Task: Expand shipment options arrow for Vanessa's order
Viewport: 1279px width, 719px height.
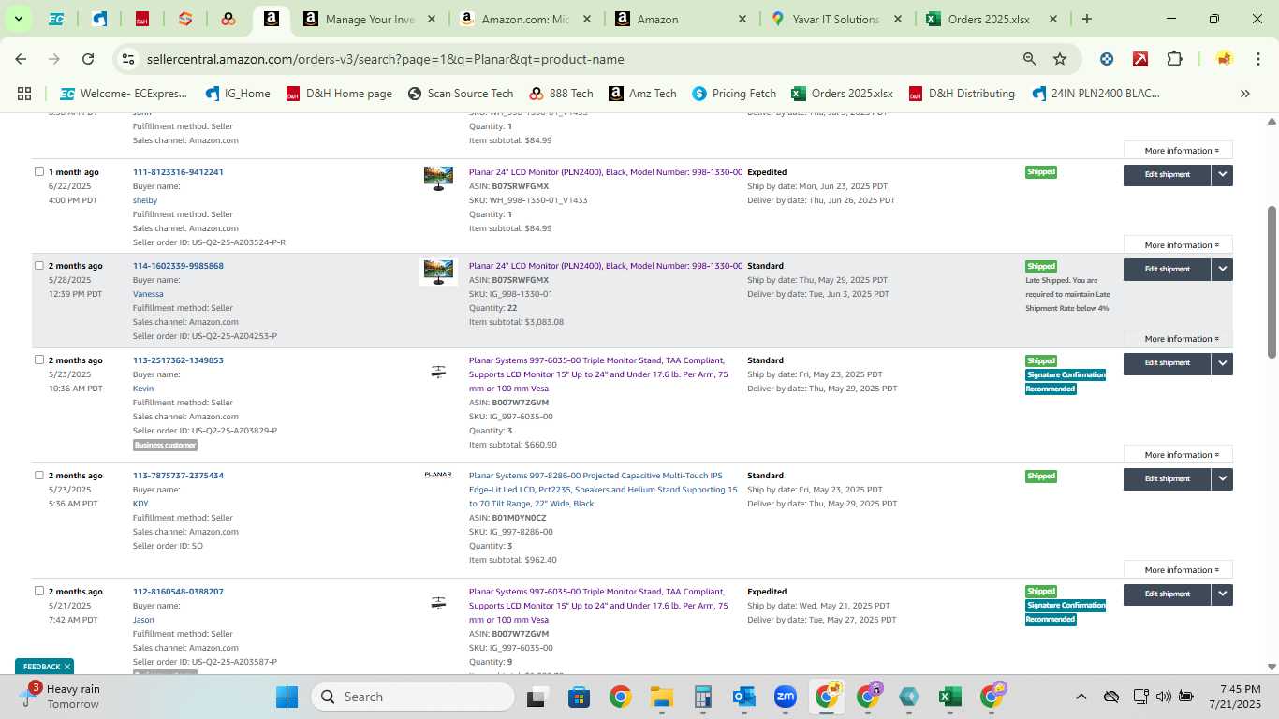Action: (x=1222, y=269)
